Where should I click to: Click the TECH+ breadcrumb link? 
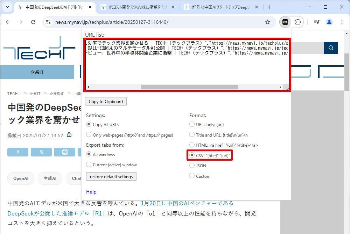click(x=14, y=94)
